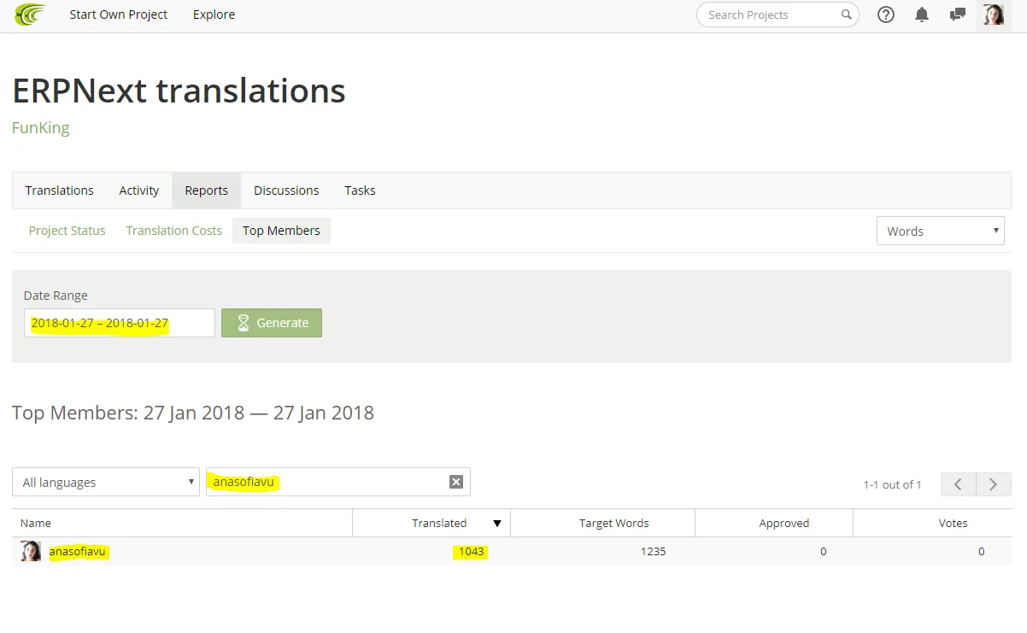Viewport: 1027px width, 633px height.
Task: Click the Search Projects field
Action: (778, 15)
